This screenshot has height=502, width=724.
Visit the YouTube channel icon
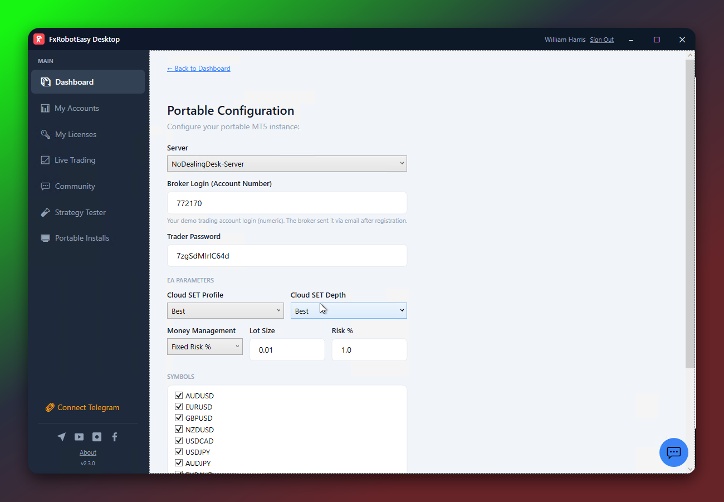click(79, 437)
